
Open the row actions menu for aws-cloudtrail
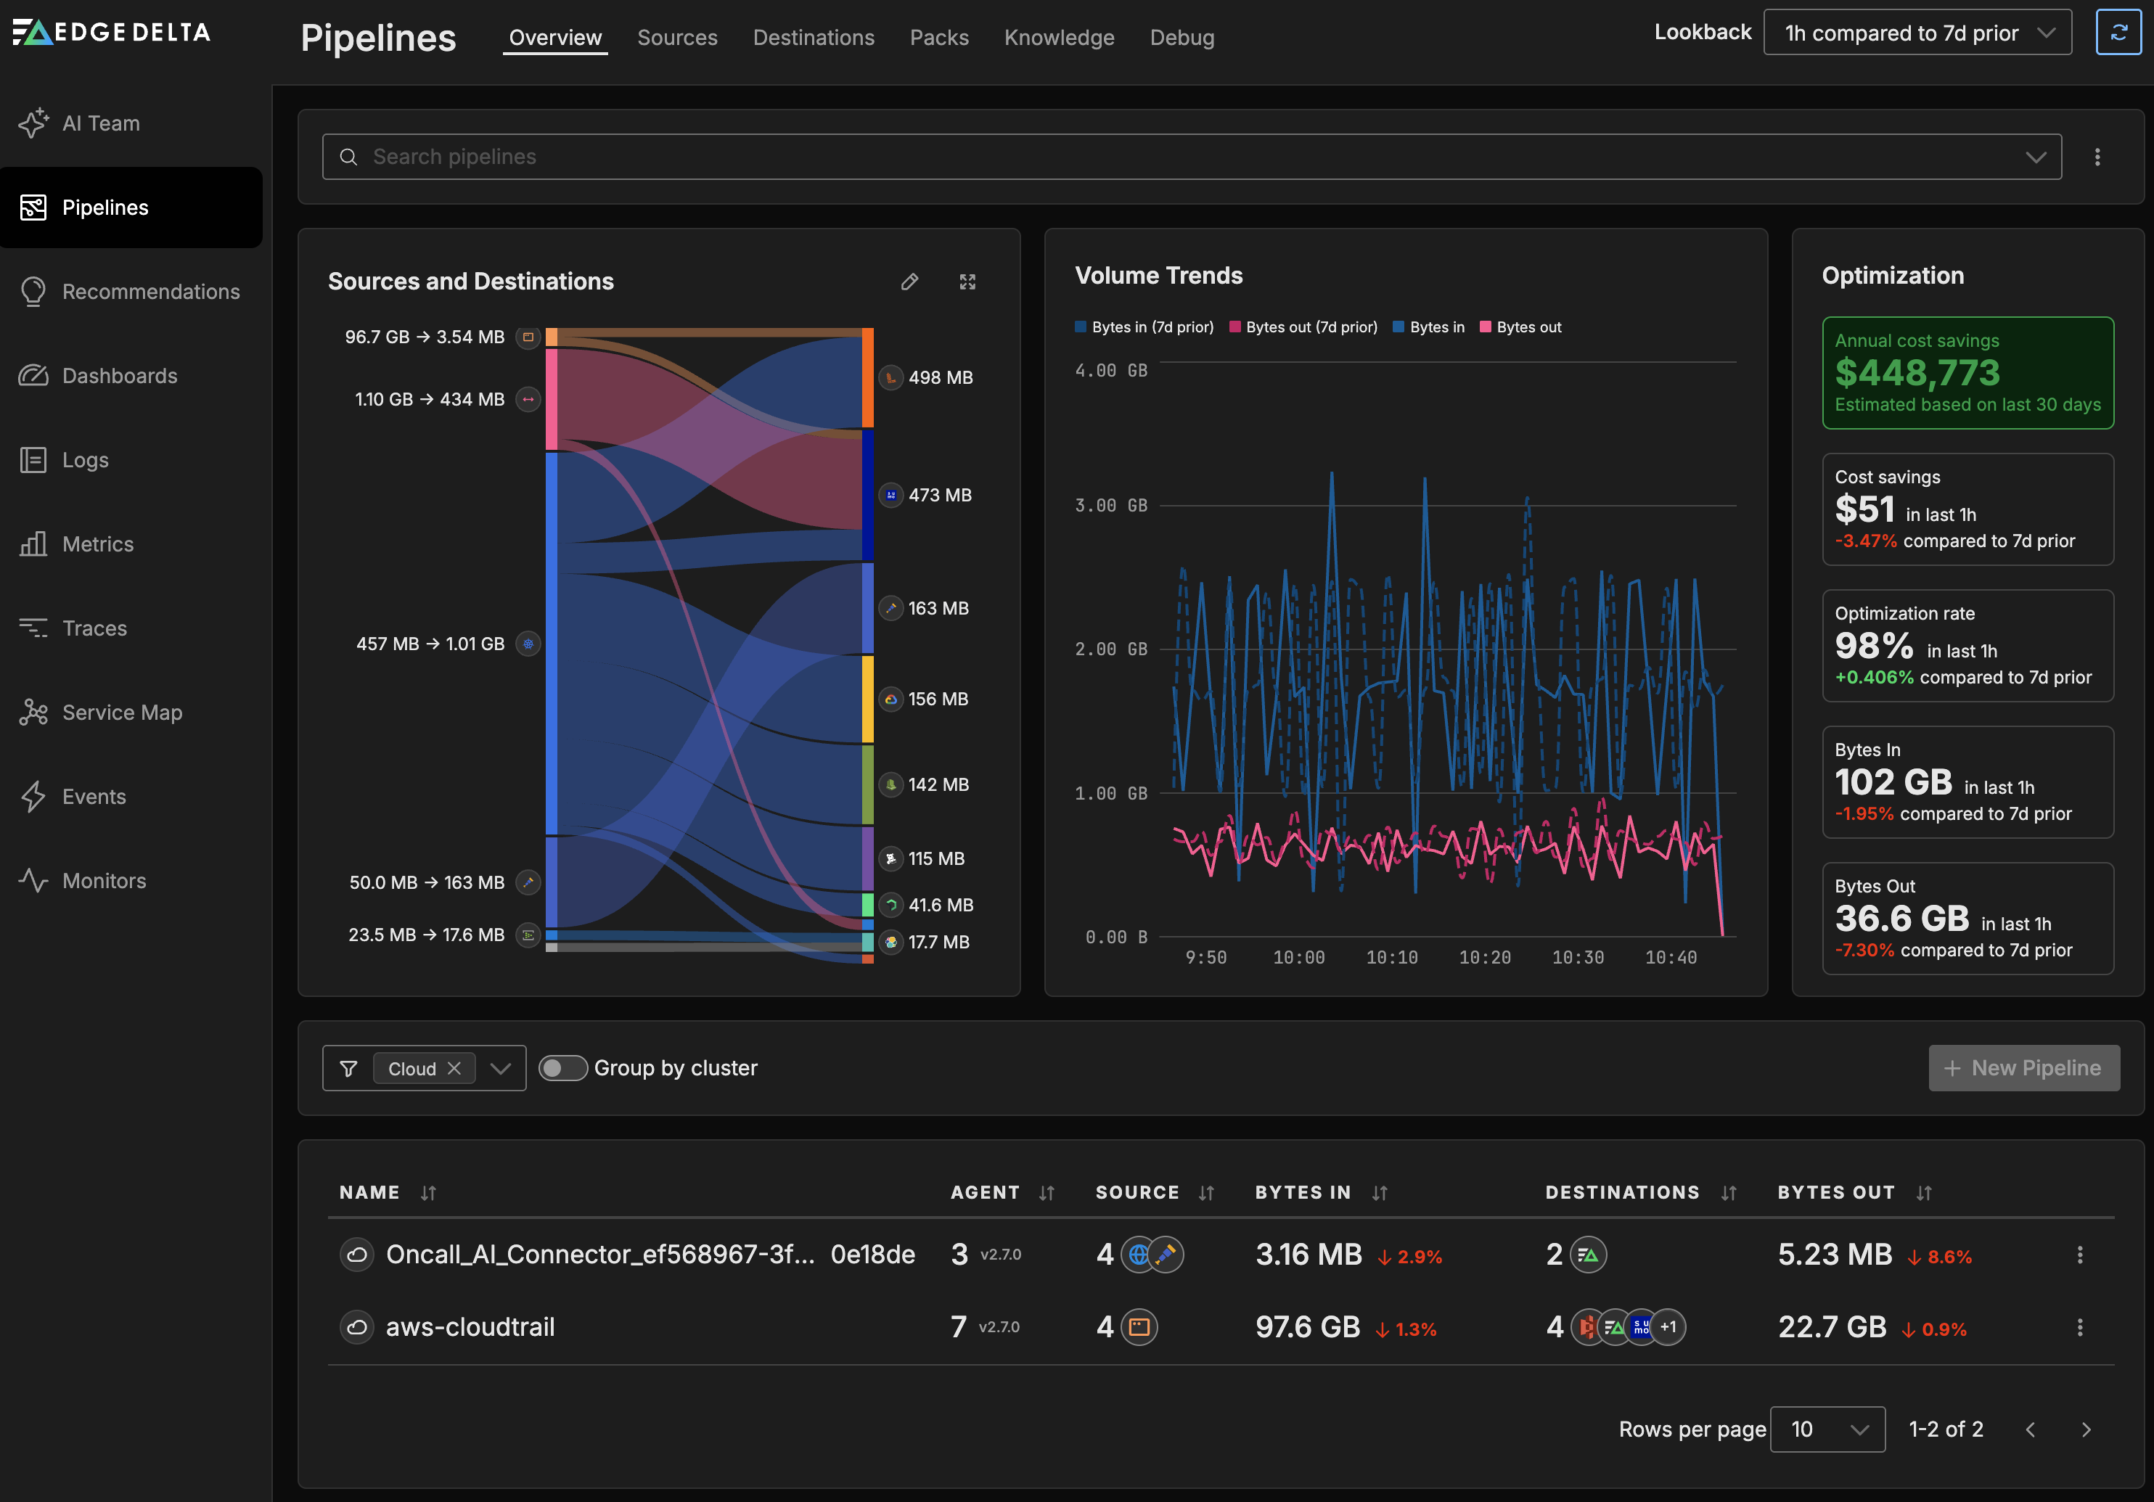pyautogui.click(x=2079, y=1326)
